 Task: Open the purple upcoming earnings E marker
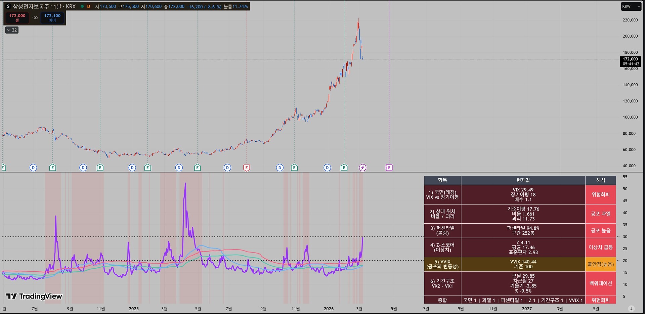click(389, 168)
